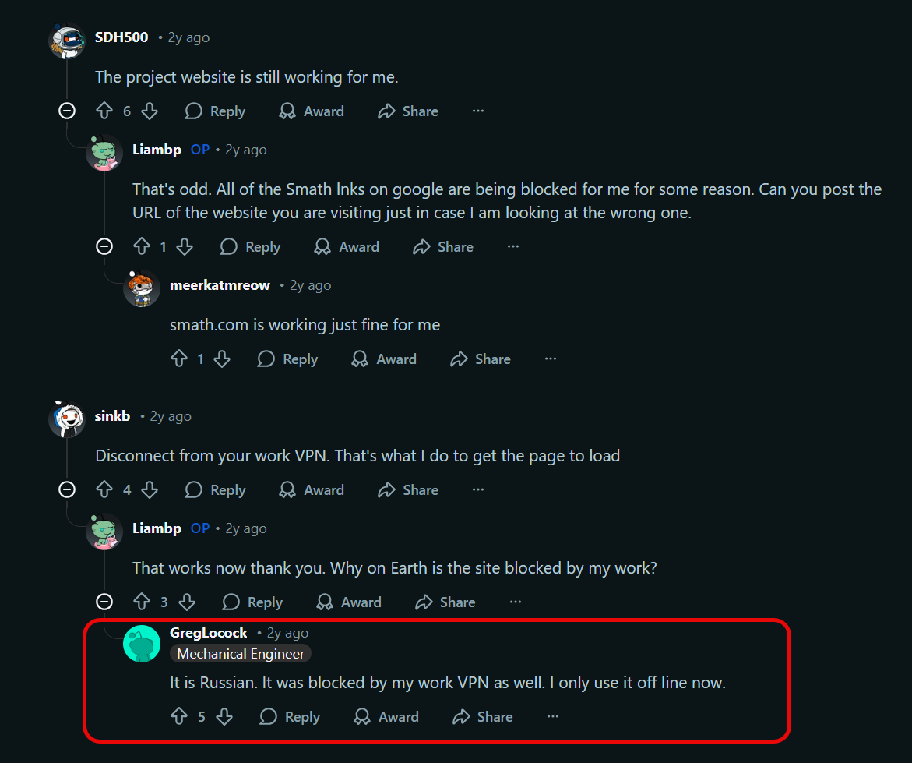This screenshot has width=912, height=763.
Task: Collapse Liambp's 'That works now' reply thread
Action: click(x=104, y=602)
